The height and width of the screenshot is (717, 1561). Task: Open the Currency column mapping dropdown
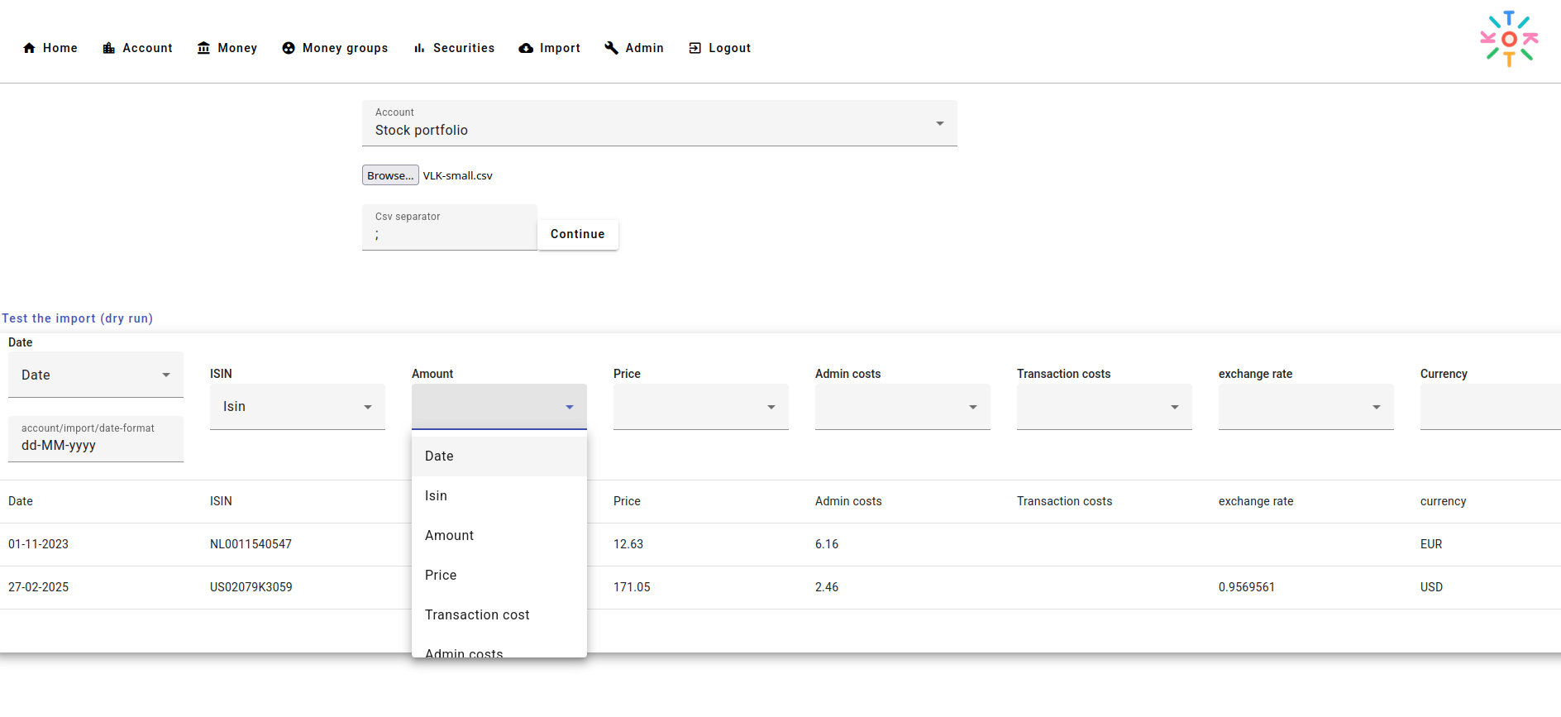tap(1491, 407)
